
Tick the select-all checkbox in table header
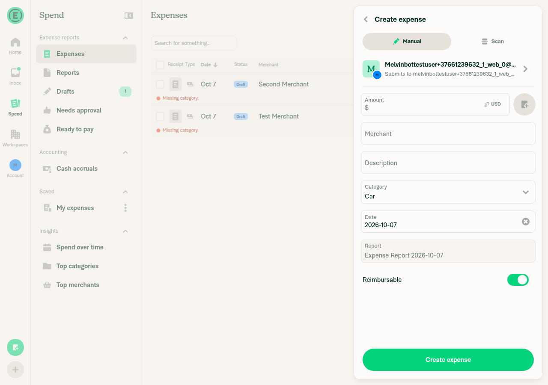click(160, 65)
